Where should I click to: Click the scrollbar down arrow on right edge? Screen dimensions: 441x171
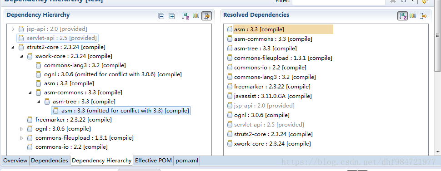point(438,151)
